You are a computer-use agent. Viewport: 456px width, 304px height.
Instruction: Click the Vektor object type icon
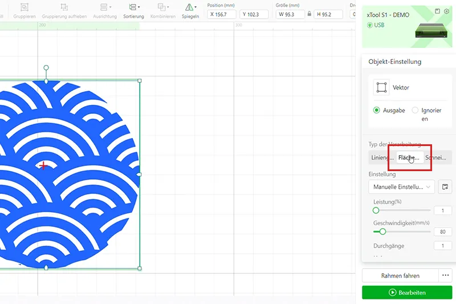tap(381, 87)
